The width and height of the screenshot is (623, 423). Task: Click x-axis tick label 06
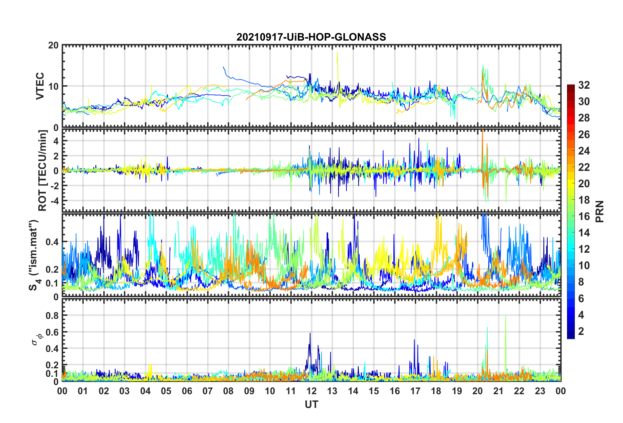point(187,391)
